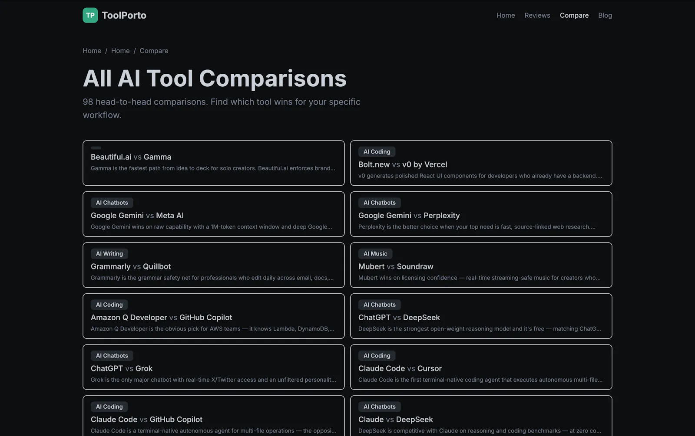Open Beautiful.ai vs Gamma comparison
The height and width of the screenshot is (436, 695).
click(214, 163)
